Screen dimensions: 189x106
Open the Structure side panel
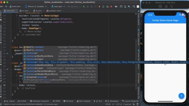click(x=1, y=75)
